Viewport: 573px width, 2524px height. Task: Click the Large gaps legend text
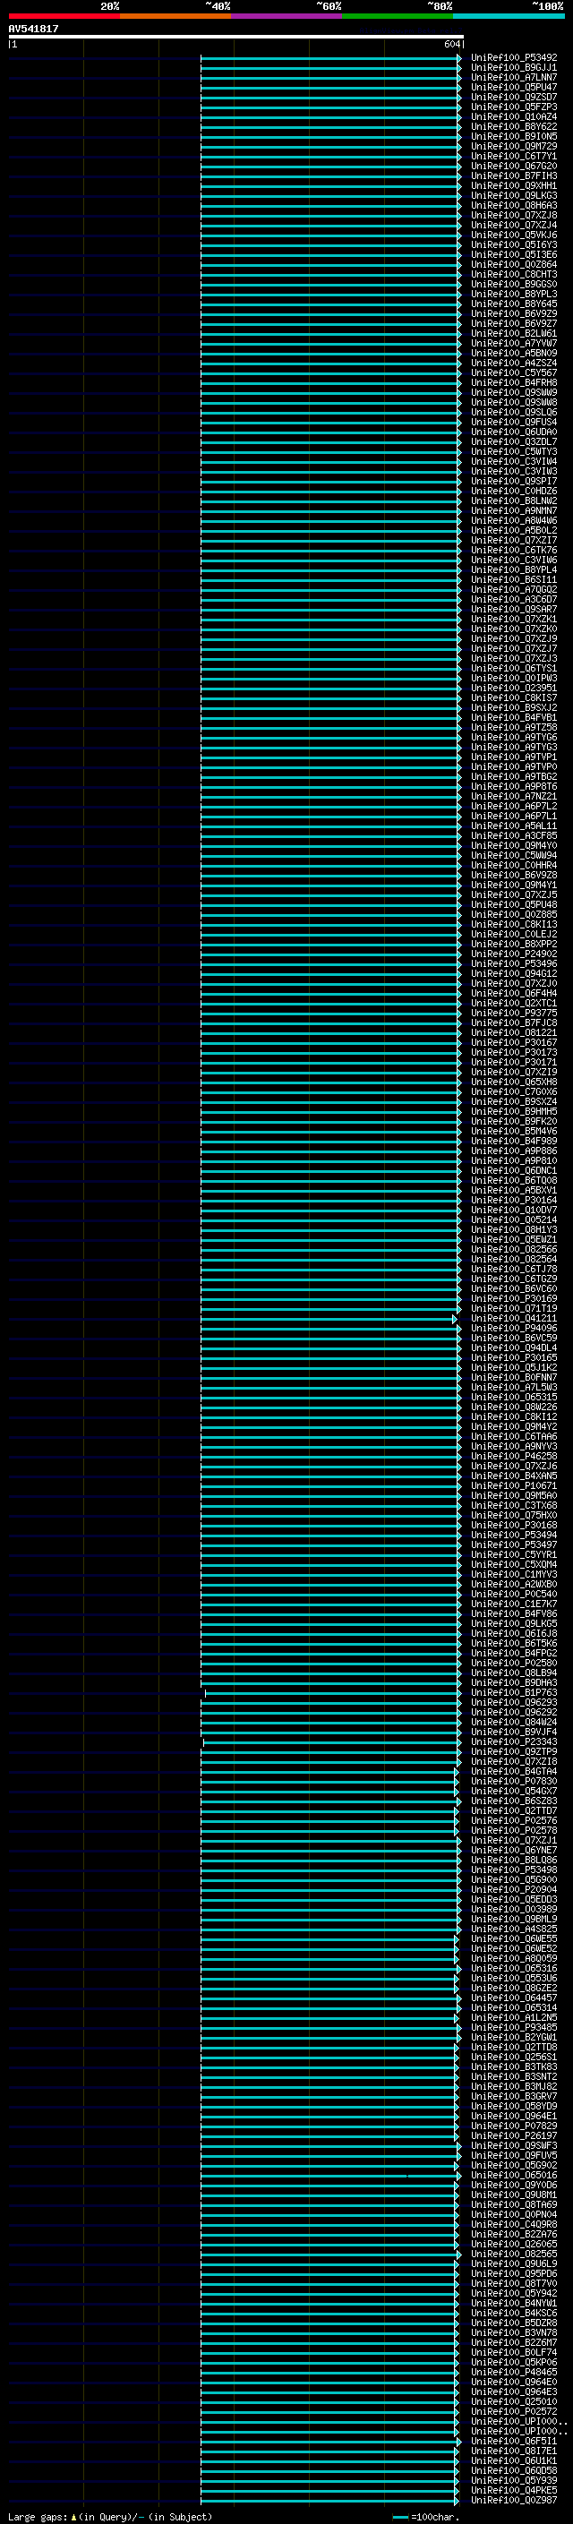coord(38,2516)
